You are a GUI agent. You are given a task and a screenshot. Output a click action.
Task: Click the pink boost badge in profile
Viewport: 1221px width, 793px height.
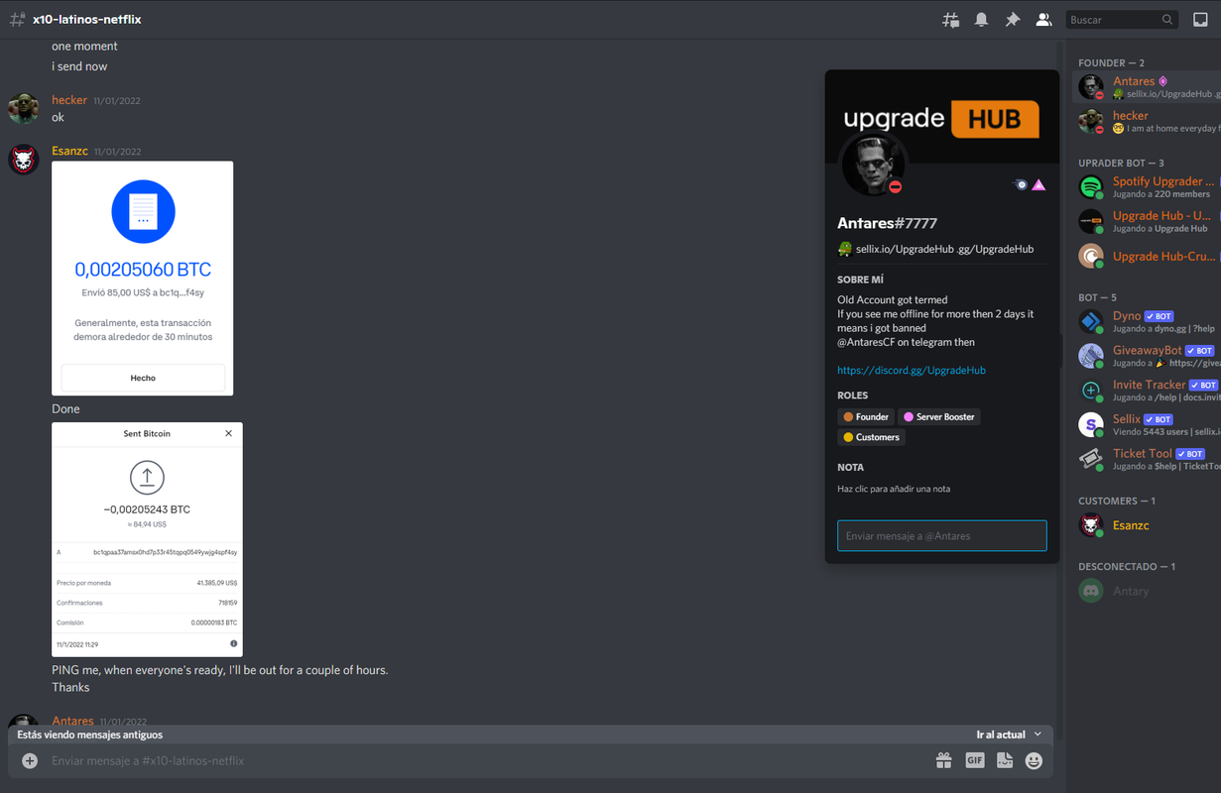[1038, 184]
